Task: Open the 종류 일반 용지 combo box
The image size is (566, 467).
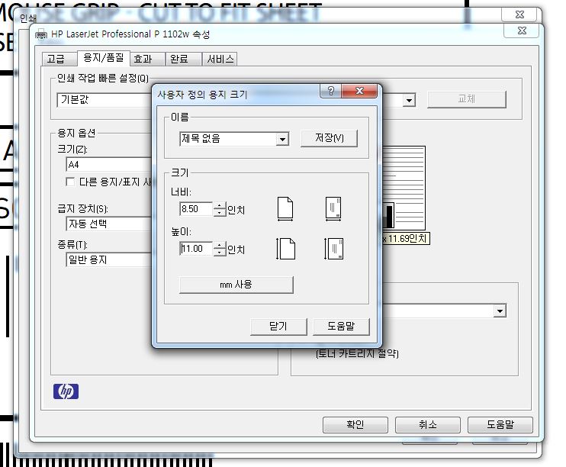Action: [109, 259]
